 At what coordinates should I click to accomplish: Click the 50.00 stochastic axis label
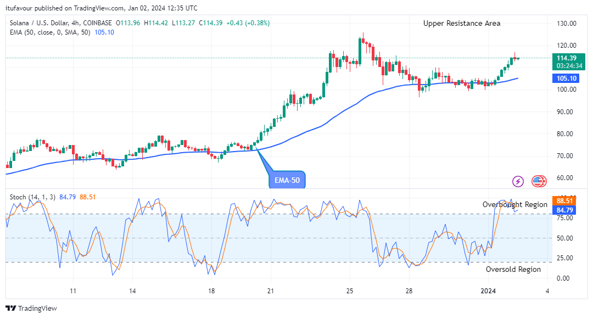tap(565, 238)
